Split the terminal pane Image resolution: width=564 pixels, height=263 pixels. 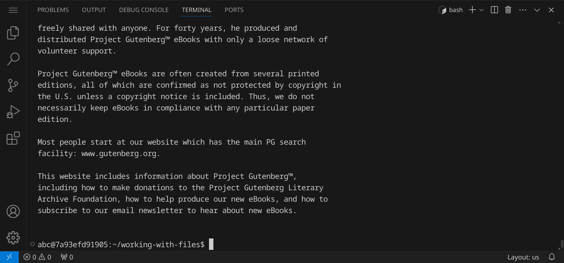click(x=494, y=10)
